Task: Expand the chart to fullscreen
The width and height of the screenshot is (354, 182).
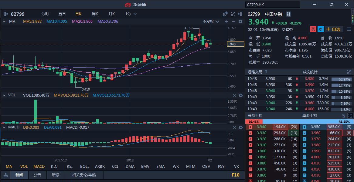Action: coord(233,14)
